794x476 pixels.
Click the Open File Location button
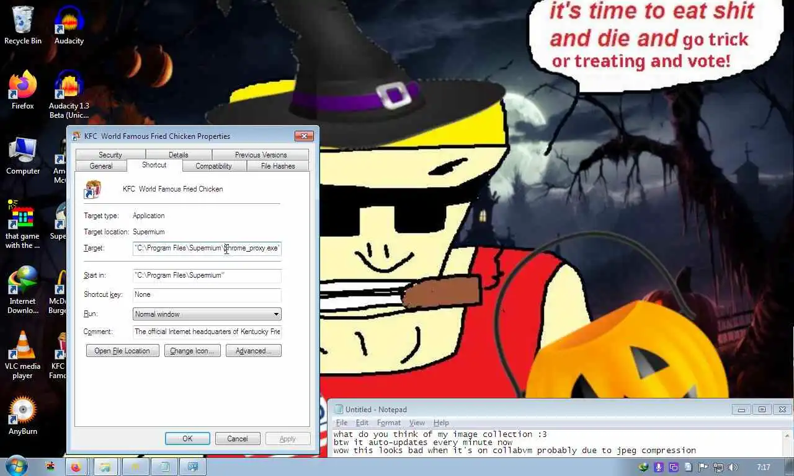point(123,351)
